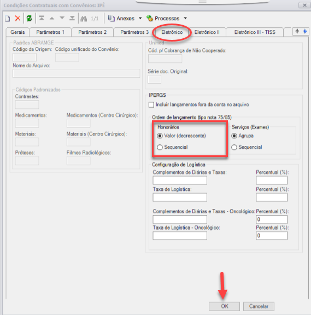Open the Processos dropdown arrow
The width and height of the screenshot is (311, 315).
click(185, 18)
